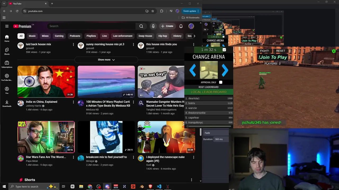Click the RESET button next to FIGHT!

[x=281, y=51]
